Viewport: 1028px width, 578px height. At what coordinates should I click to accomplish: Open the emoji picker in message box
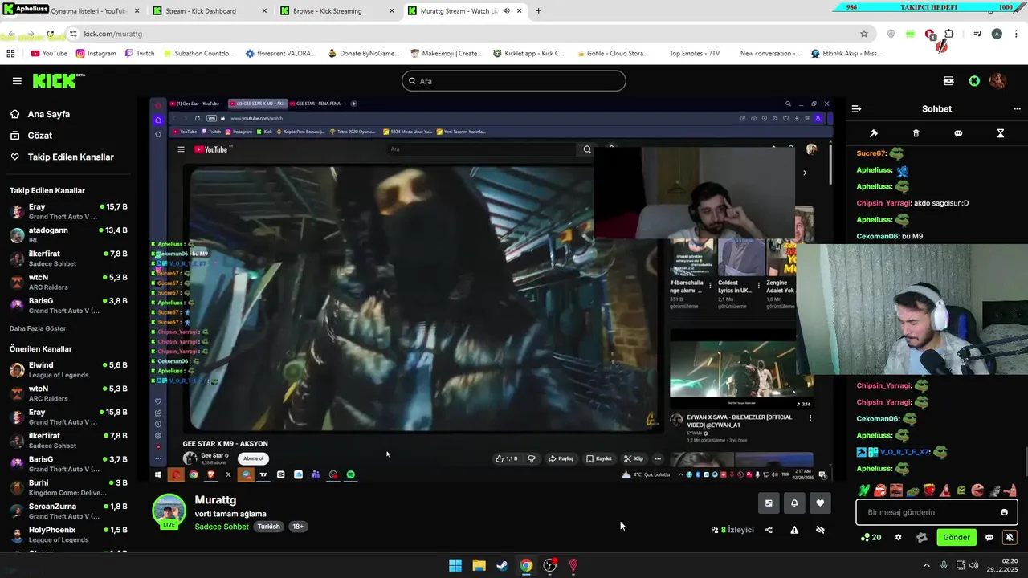[x=1004, y=512]
